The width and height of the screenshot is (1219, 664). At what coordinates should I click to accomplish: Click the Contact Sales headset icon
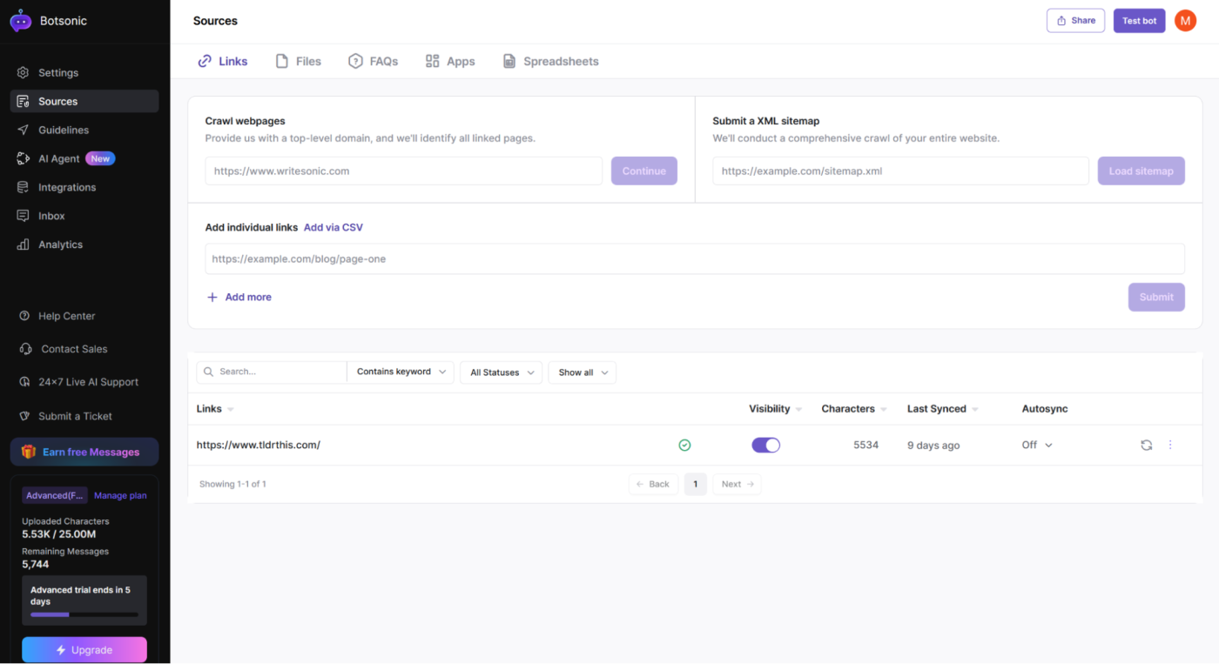[25, 350]
